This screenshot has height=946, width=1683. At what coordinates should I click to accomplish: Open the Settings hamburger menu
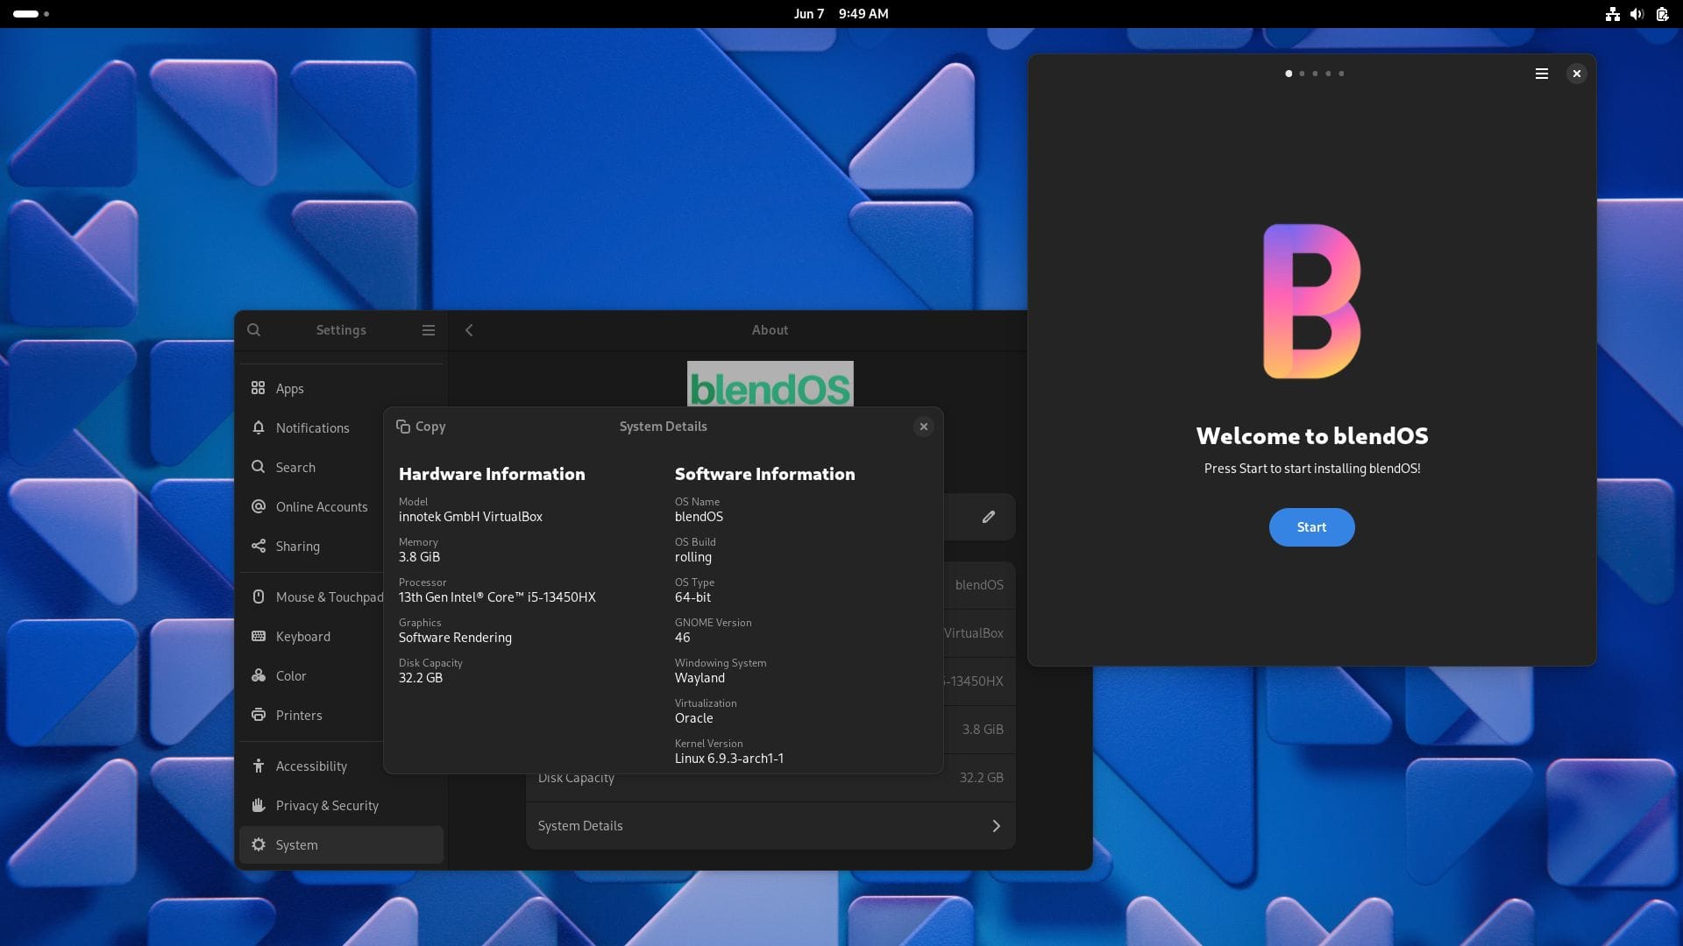coord(429,330)
